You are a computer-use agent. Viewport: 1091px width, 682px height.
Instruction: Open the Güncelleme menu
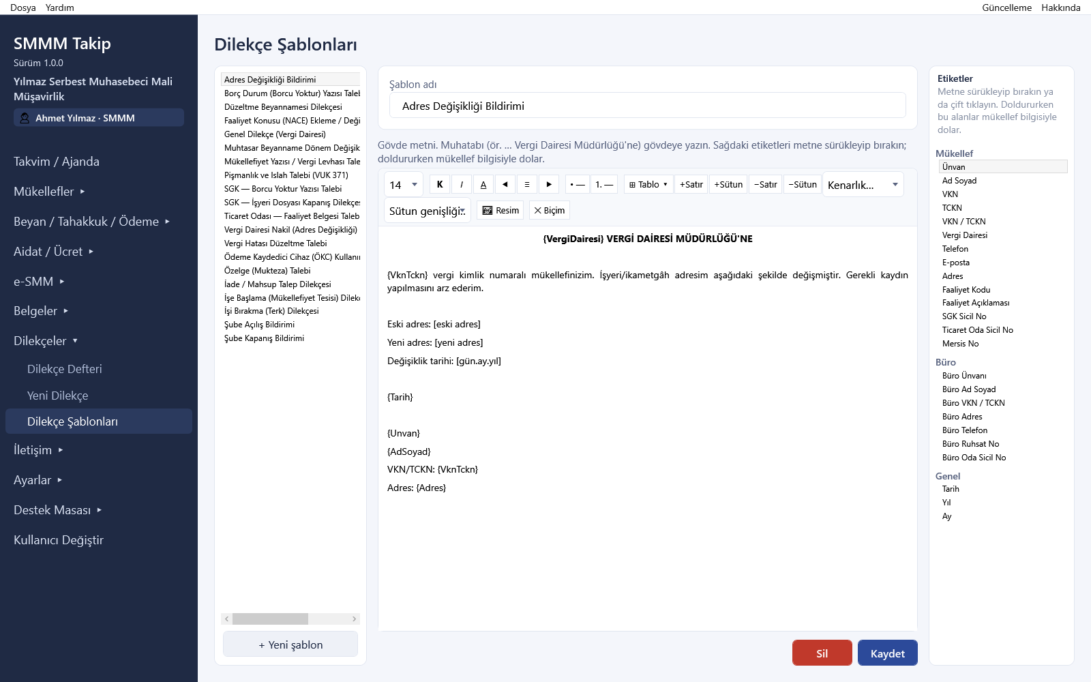(1006, 8)
